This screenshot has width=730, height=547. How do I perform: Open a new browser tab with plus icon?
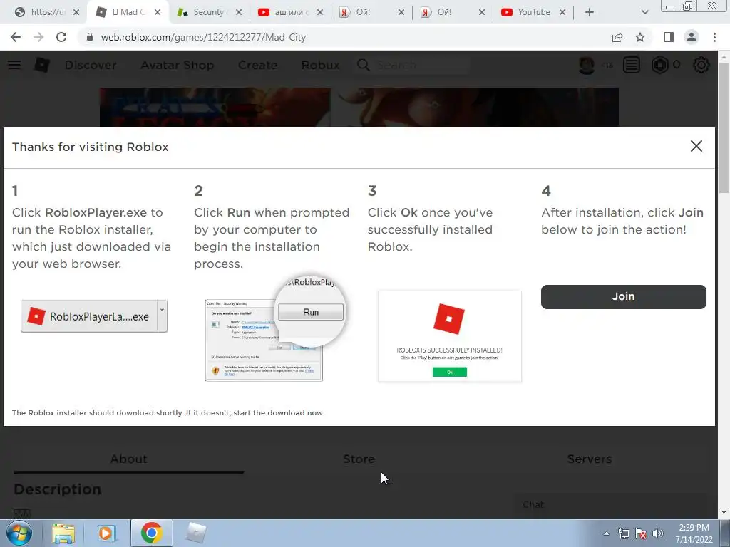(590, 12)
